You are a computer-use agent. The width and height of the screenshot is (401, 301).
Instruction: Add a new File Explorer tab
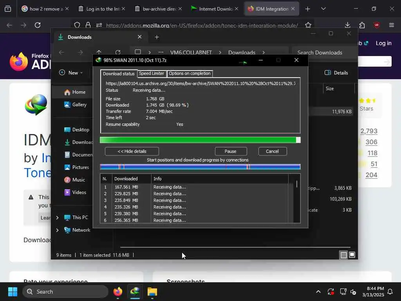pyautogui.click(x=157, y=37)
